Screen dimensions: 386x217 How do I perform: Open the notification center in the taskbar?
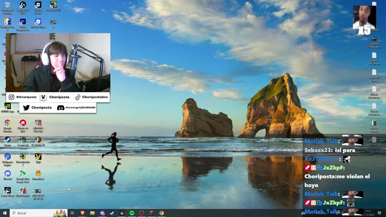tap(379, 213)
